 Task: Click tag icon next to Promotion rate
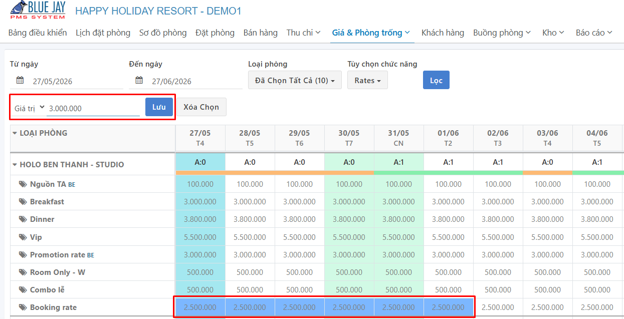(23, 254)
